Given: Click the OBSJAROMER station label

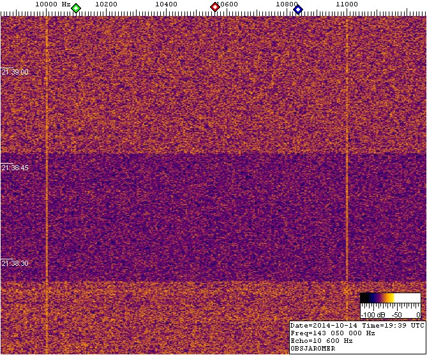Looking at the screenshot, I should point(313,349).
